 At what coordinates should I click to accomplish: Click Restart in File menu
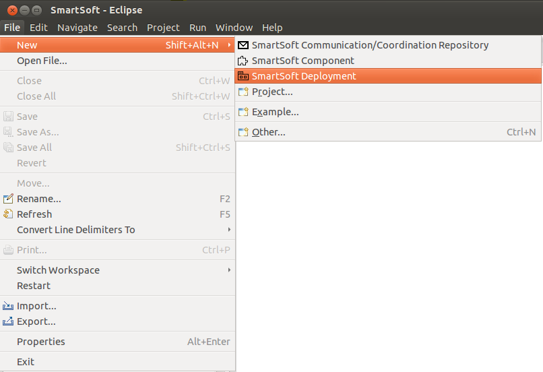pyautogui.click(x=117, y=286)
